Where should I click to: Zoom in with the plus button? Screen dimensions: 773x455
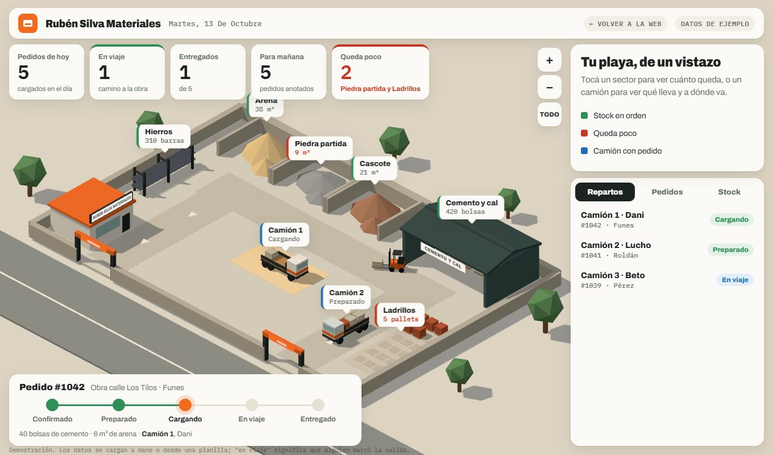point(550,60)
